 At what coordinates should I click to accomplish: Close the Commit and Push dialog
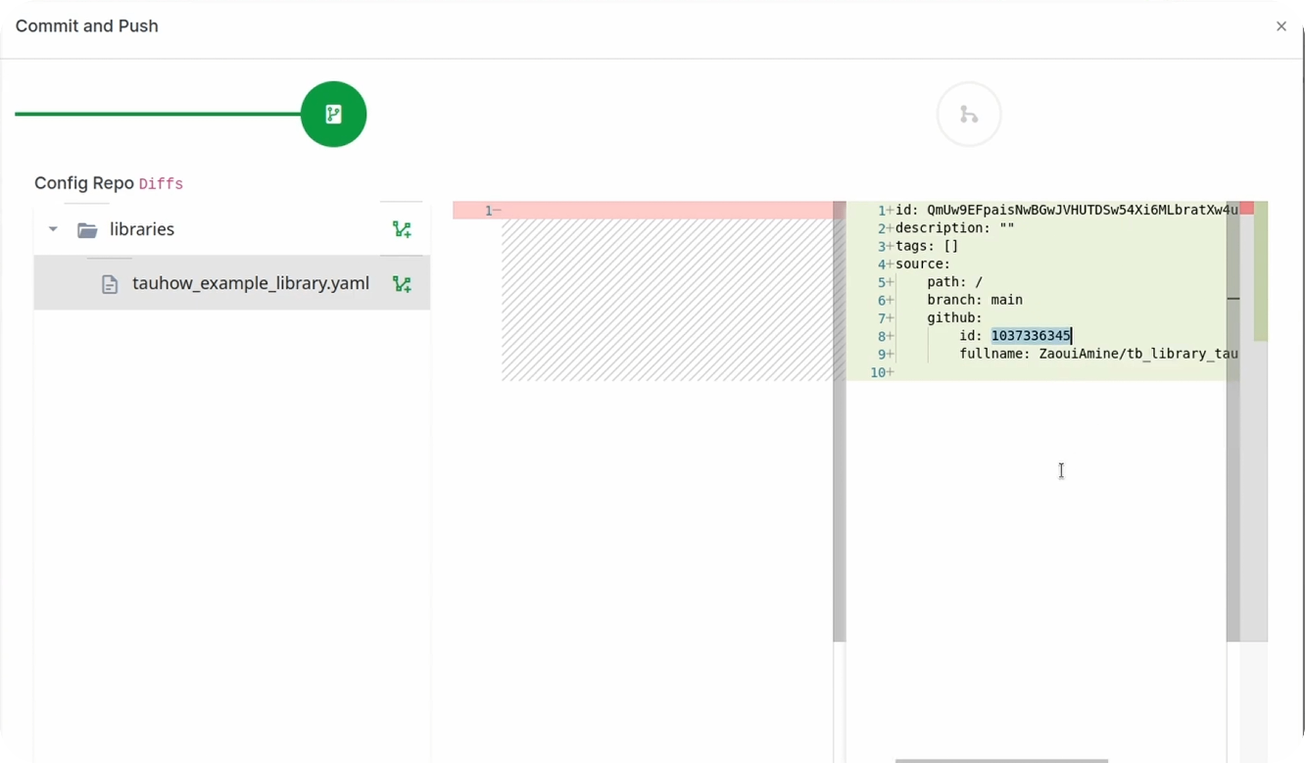pyautogui.click(x=1281, y=26)
